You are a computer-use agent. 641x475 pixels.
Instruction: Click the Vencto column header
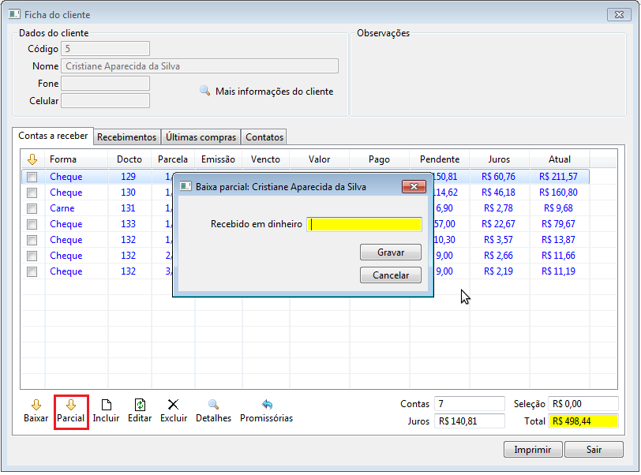266,159
